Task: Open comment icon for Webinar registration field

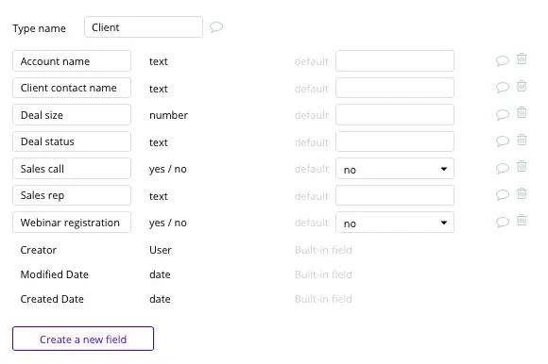Action: point(503,222)
